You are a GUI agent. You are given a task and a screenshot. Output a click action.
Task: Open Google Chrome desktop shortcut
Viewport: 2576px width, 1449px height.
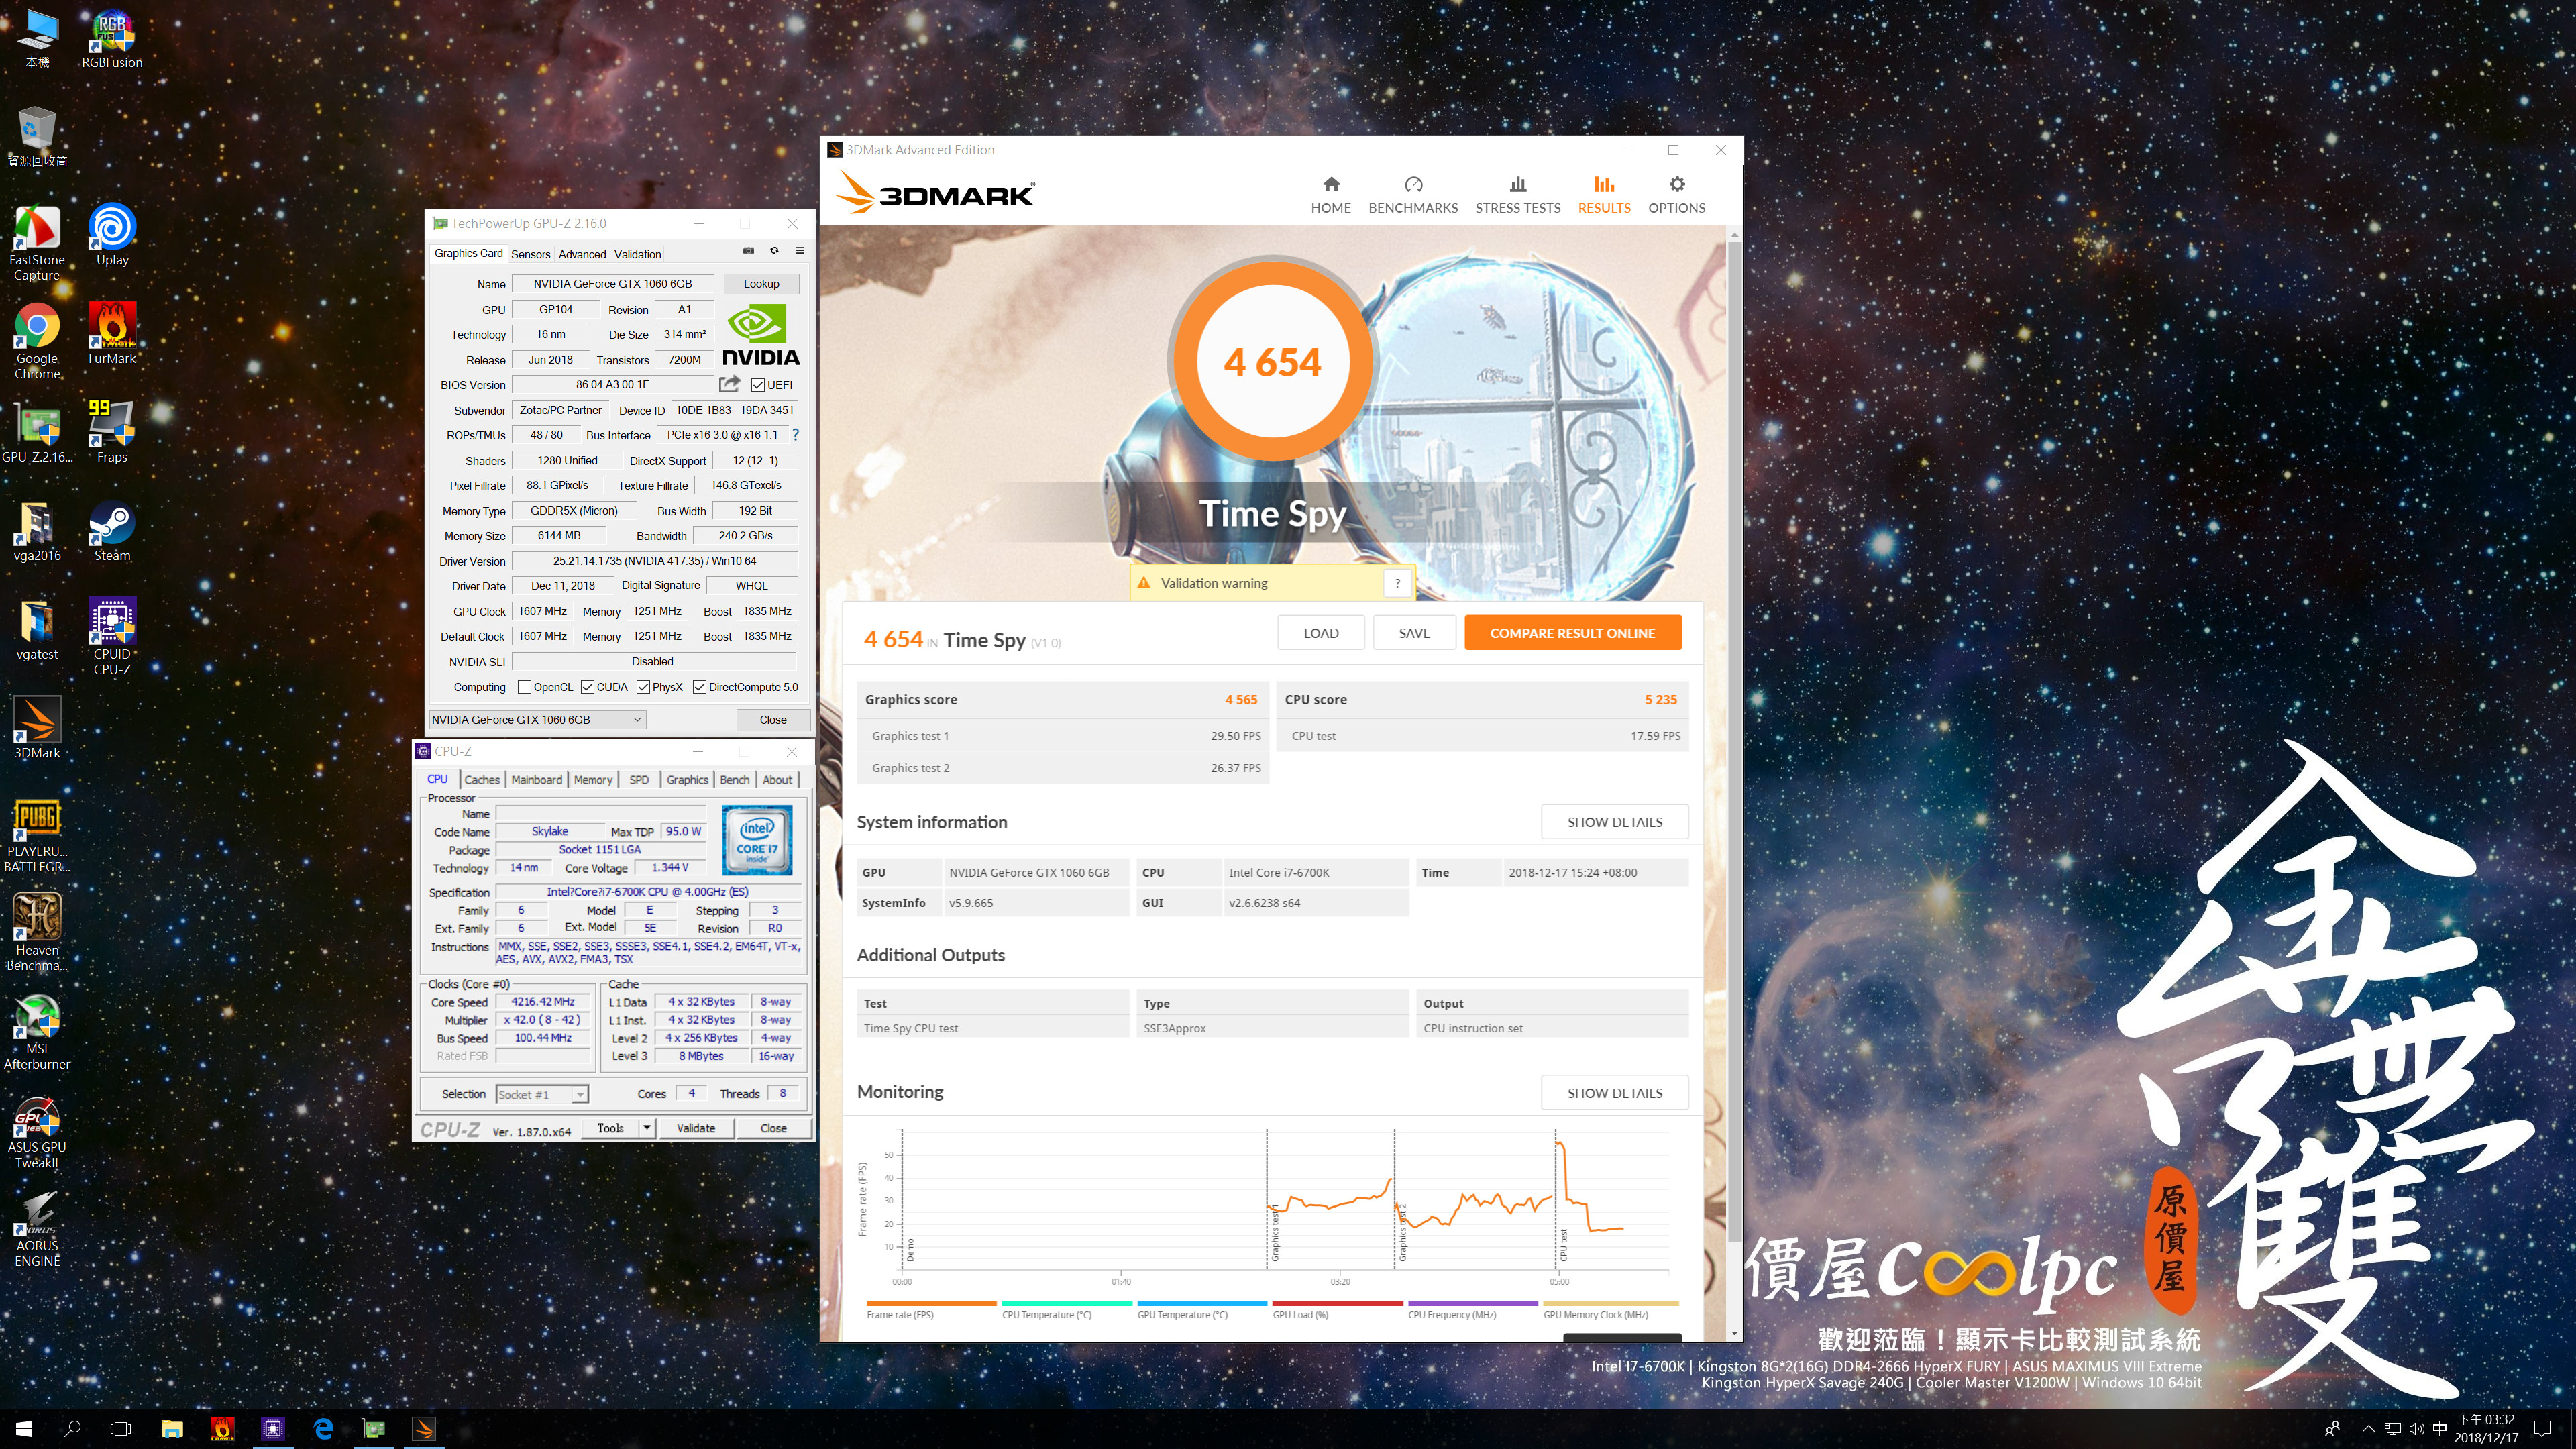coord(37,342)
